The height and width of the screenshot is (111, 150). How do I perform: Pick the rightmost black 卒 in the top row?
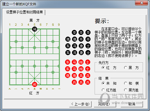coord(88,32)
